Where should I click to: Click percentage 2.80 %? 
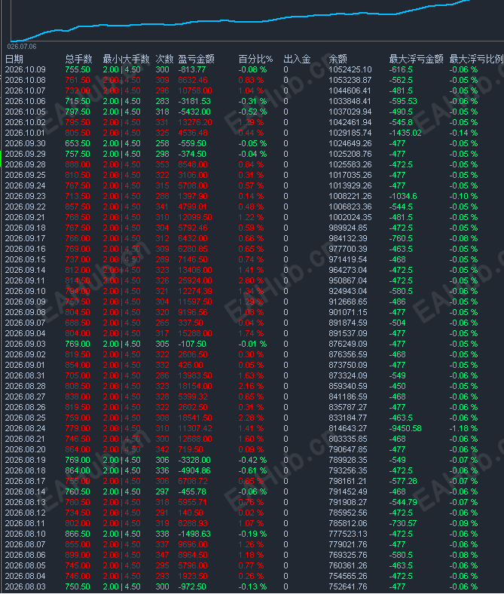[x=251, y=280]
